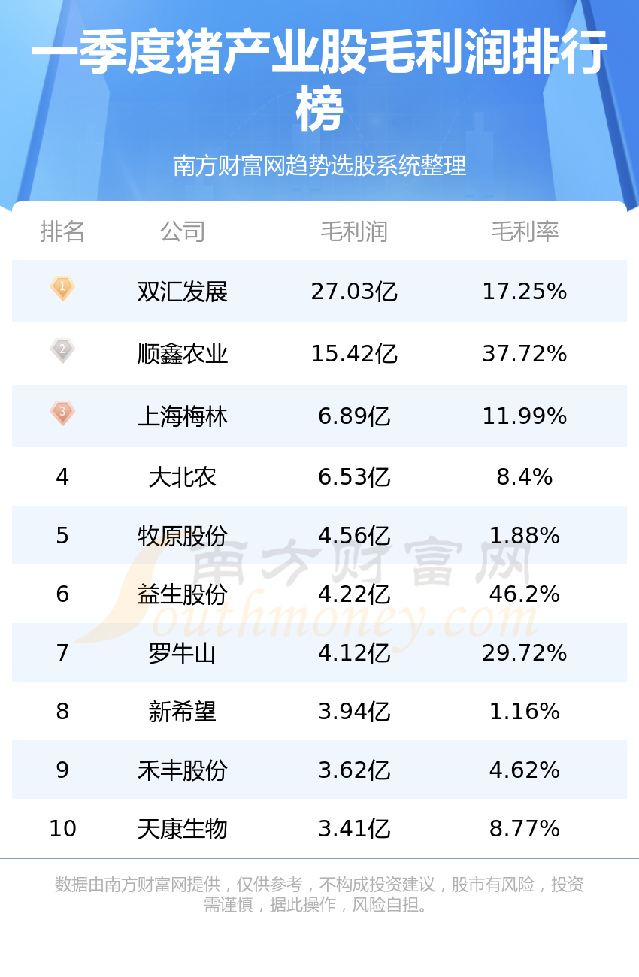Click 罗牛山 in row 7
The image size is (639, 977).
pos(183,653)
